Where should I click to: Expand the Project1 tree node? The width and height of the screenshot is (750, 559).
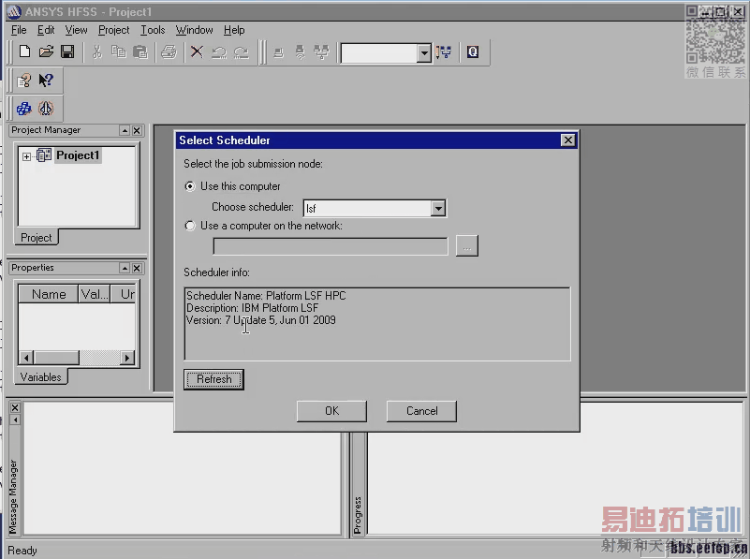tap(26, 155)
